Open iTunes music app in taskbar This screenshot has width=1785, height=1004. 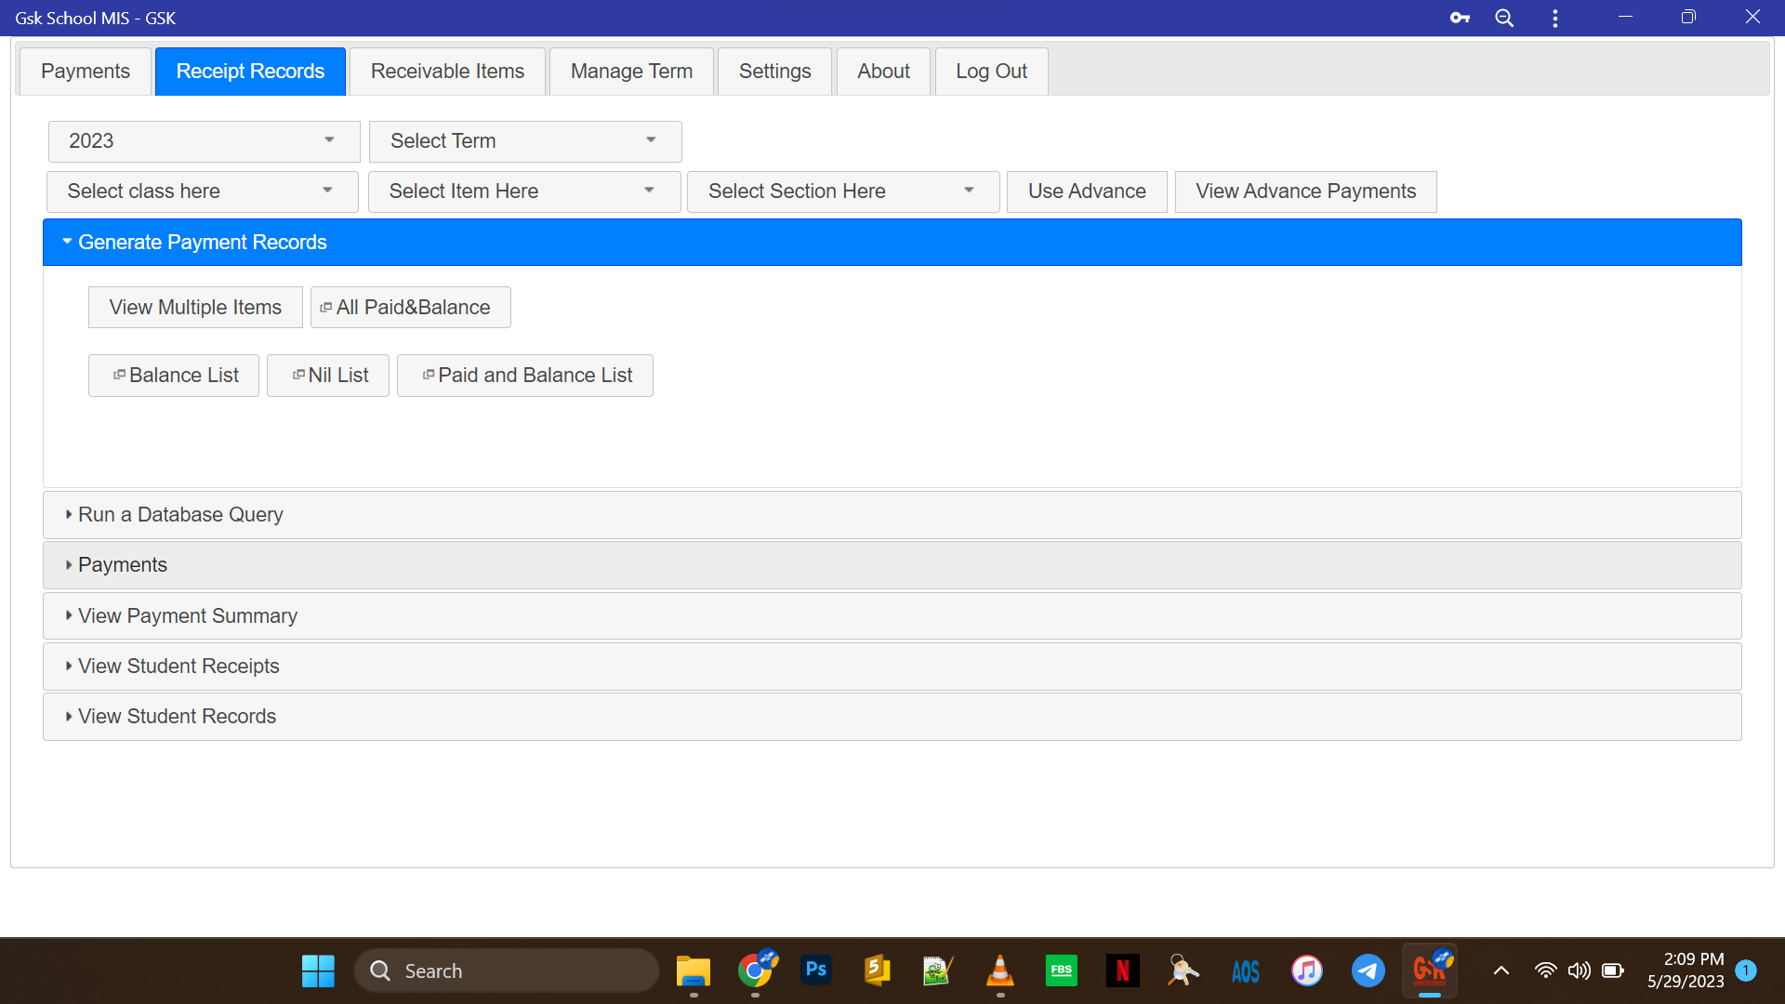point(1306,971)
